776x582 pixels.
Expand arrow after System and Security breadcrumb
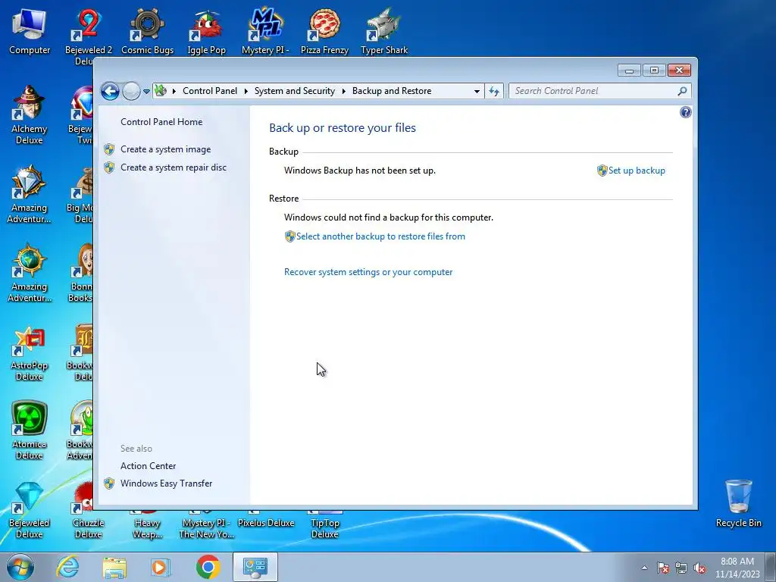(x=343, y=91)
